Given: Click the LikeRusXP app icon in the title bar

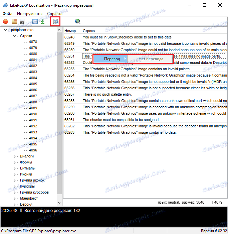Looking at the screenshot, I should pos(6,5).
